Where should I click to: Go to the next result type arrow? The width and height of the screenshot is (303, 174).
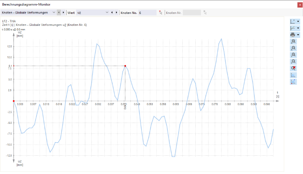coord(63,12)
